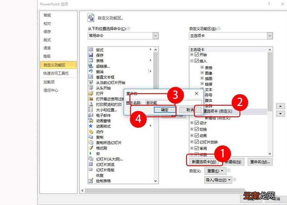Screen dimensions: 287x205
Task: Click the 重命名 button
Action: tap(260, 162)
